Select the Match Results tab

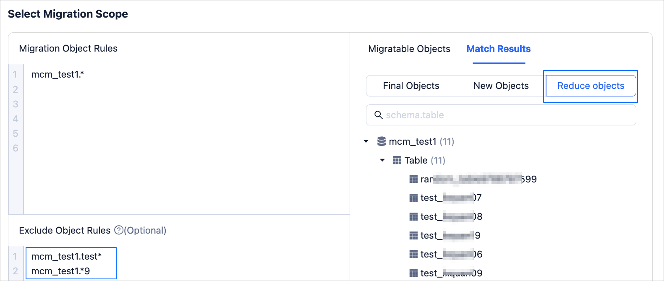[x=499, y=49]
